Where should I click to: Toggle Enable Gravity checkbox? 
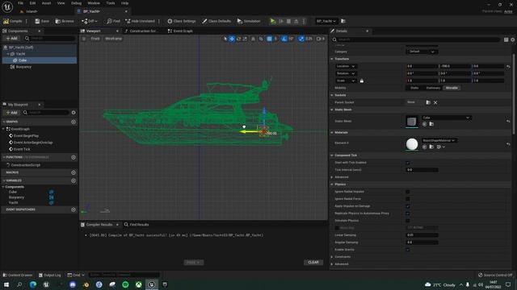(408, 250)
